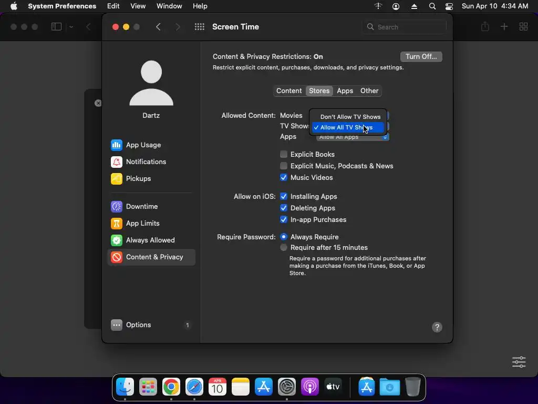Screen dimensions: 538x404
Task: Switch to the Apps tab
Action: (345, 90)
